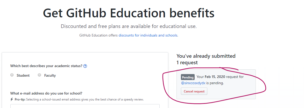Click the Pro-tip lightning bolt icon
The height and width of the screenshot is (108, 304).
tap(12, 99)
